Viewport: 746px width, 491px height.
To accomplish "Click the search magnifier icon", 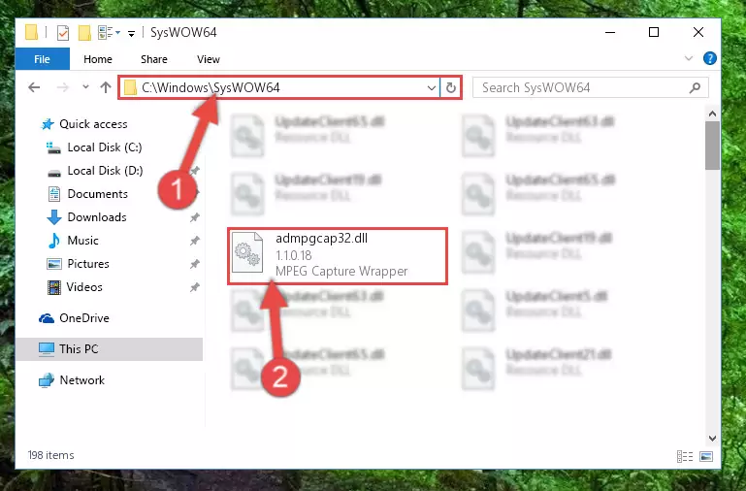I will click(x=695, y=87).
